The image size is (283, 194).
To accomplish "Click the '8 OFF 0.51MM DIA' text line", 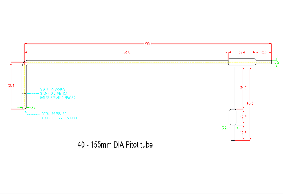I will (x=54, y=94).
